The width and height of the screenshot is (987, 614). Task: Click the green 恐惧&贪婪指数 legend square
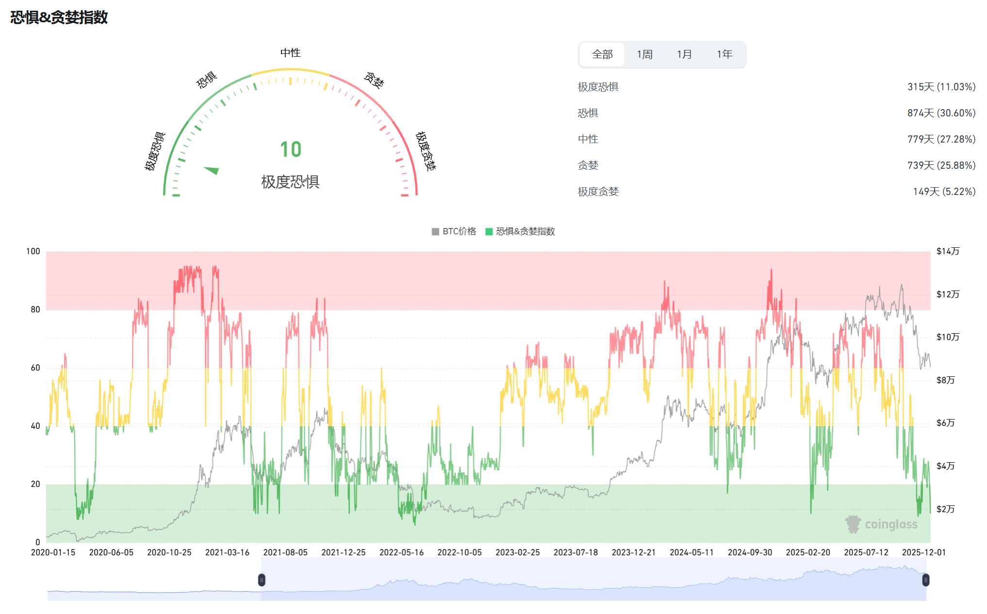pyautogui.click(x=490, y=232)
